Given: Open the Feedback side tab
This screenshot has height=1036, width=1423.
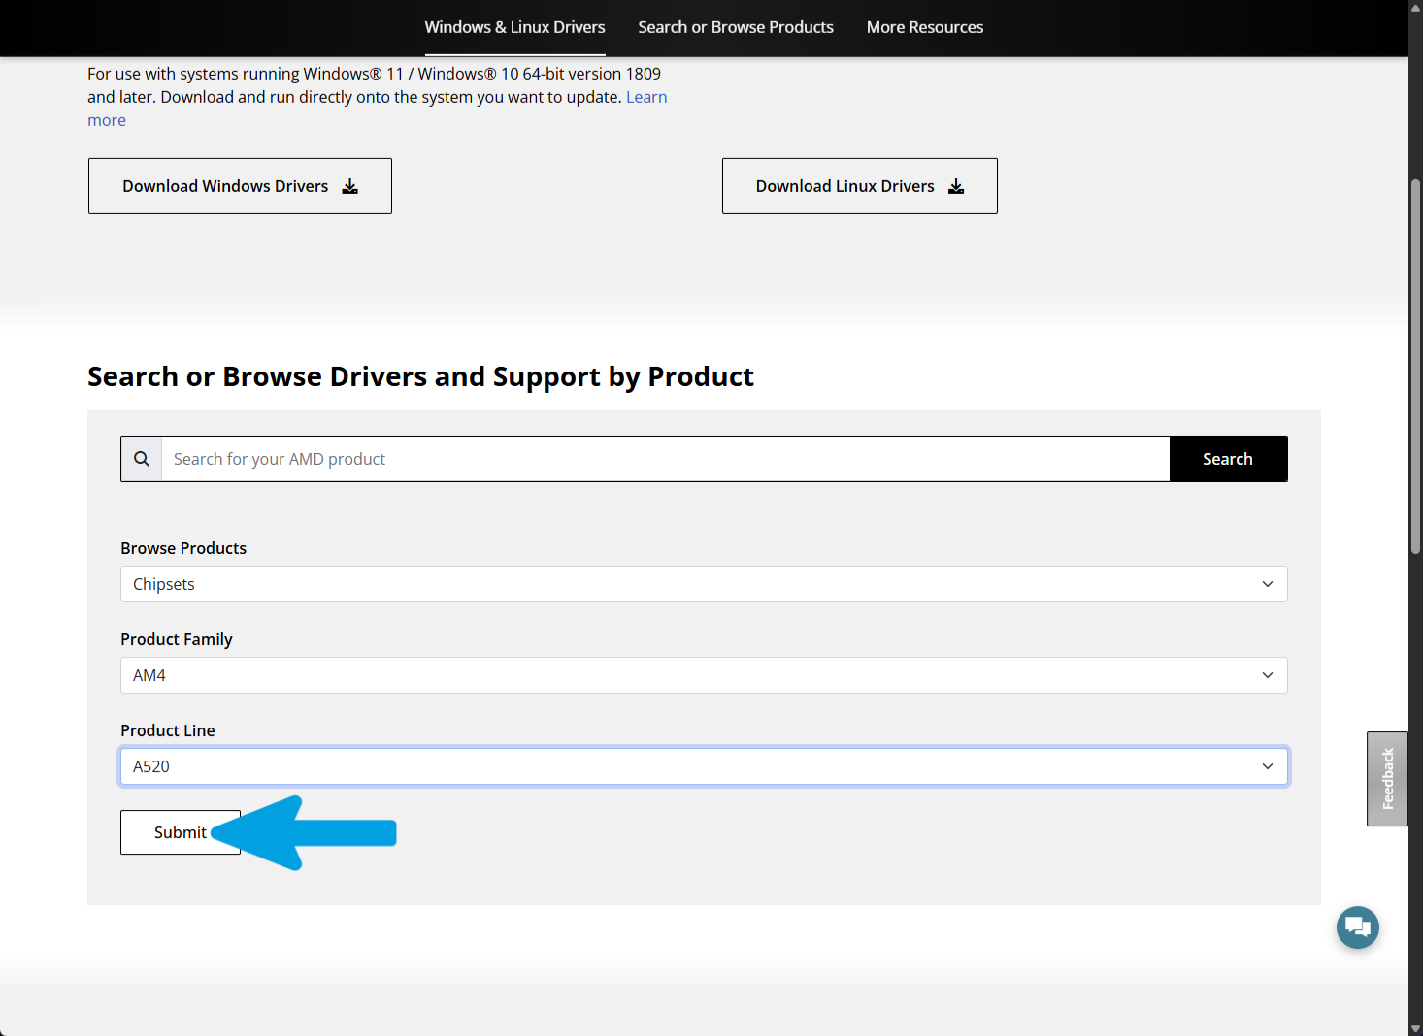Looking at the screenshot, I should (1387, 779).
